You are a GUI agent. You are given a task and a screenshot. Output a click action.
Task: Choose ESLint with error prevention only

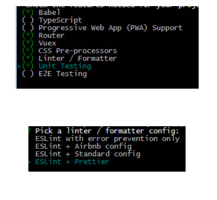[x=107, y=139]
